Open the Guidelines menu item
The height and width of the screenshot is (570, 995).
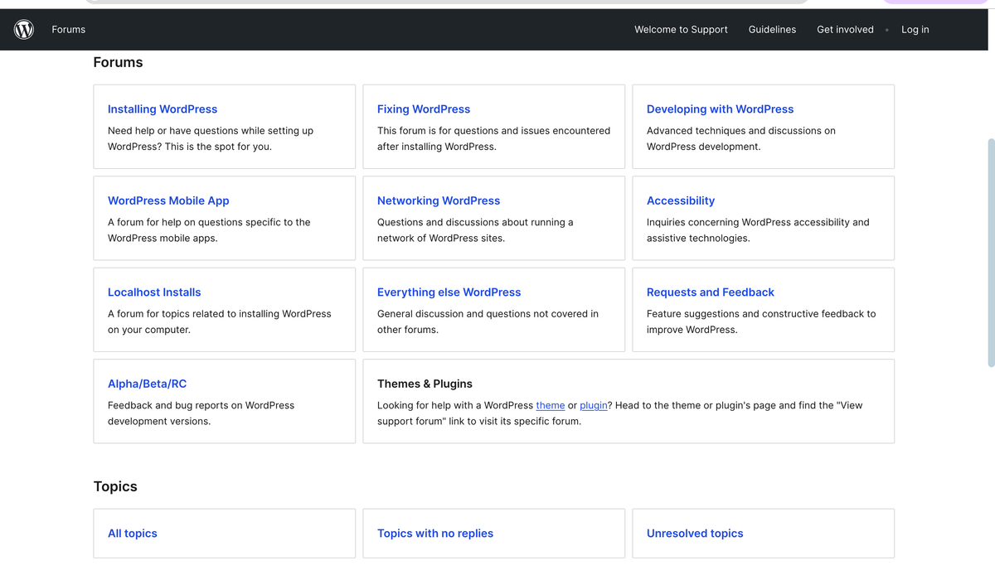pos(772,30)
